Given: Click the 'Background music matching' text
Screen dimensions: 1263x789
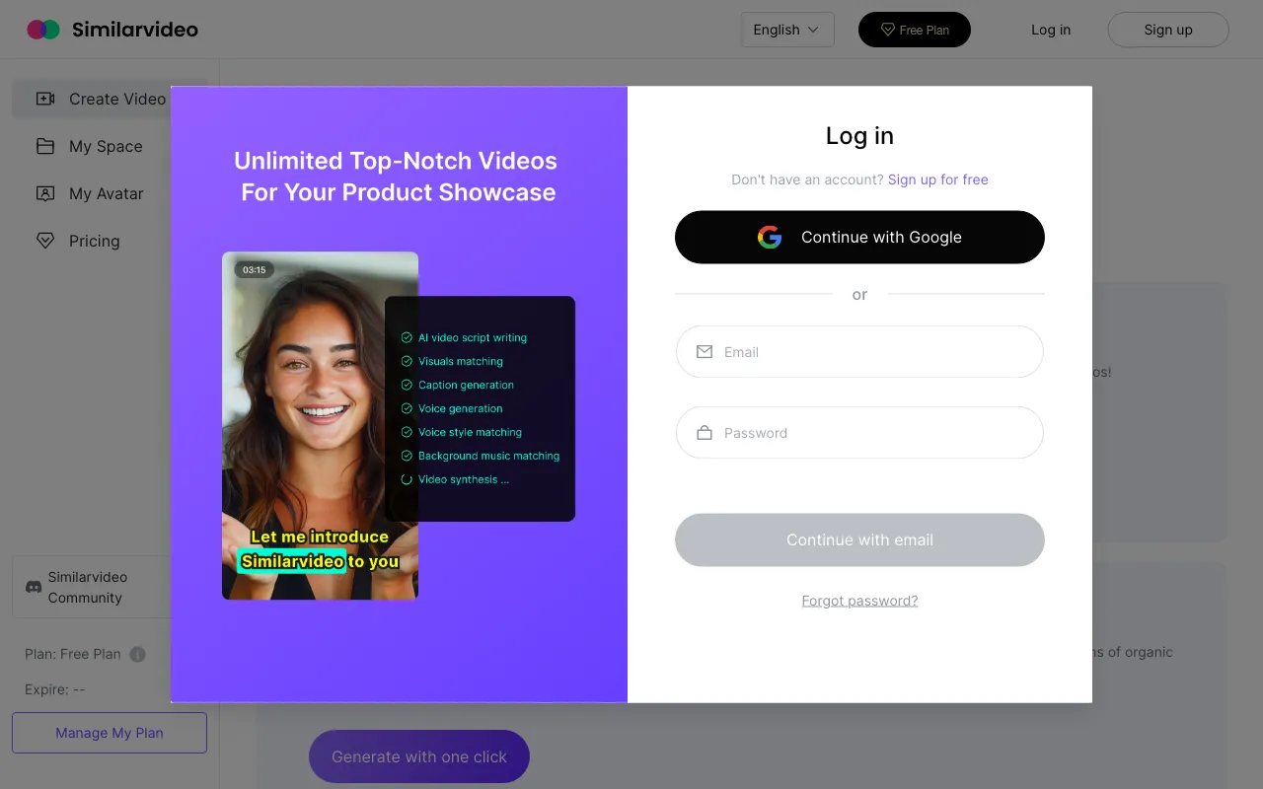Looking at the screenshot, I should click(x=488, y=456).
